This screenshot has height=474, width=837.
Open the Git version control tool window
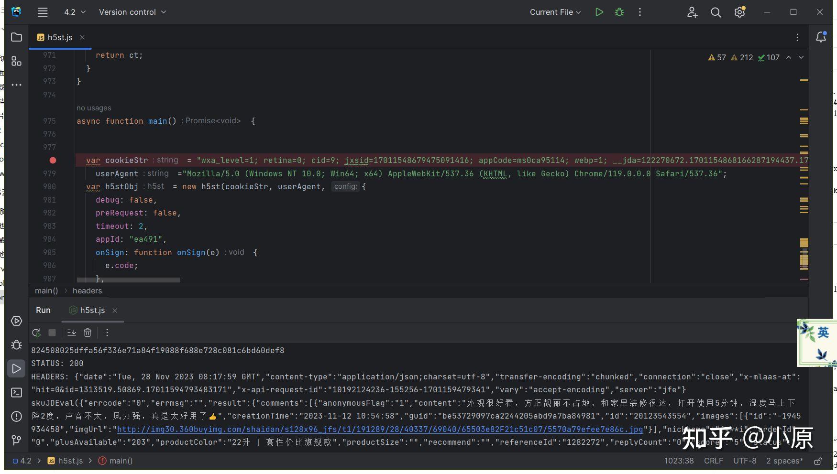pos(16,440)
